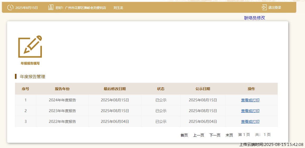Click the store name 广州市花都区狮岭老刘便利店

point(86,8)
